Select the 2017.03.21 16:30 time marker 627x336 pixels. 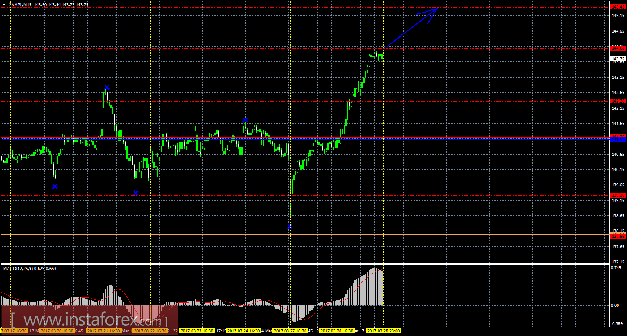104,331
